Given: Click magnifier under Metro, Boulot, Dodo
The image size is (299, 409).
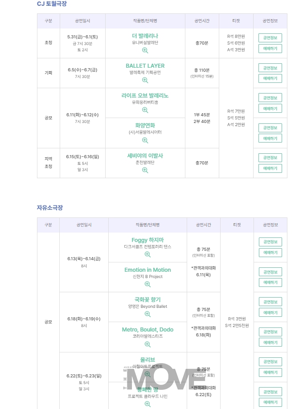Looking at the screenshot, I should pos(147,344).
